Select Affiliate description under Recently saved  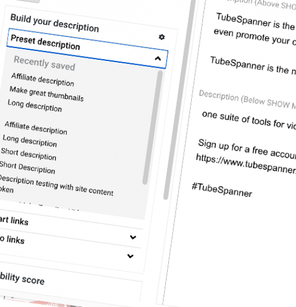43,79
